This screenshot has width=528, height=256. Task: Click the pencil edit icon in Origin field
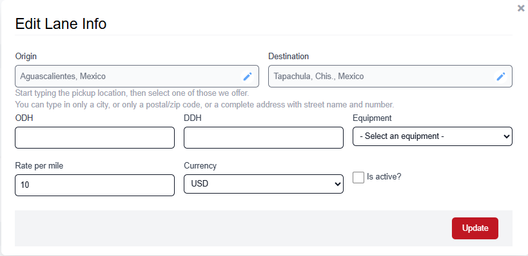point(248,77)
